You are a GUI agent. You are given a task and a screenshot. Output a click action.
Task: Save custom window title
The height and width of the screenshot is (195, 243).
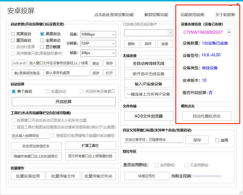pyautogui.click(x=197, y=140)
